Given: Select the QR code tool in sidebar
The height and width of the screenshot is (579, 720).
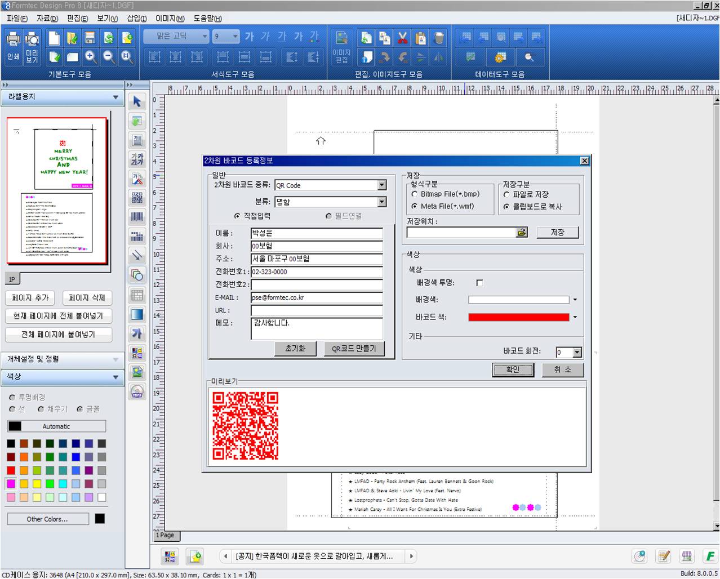Looking at the screenshot, I should pos(137,197).
